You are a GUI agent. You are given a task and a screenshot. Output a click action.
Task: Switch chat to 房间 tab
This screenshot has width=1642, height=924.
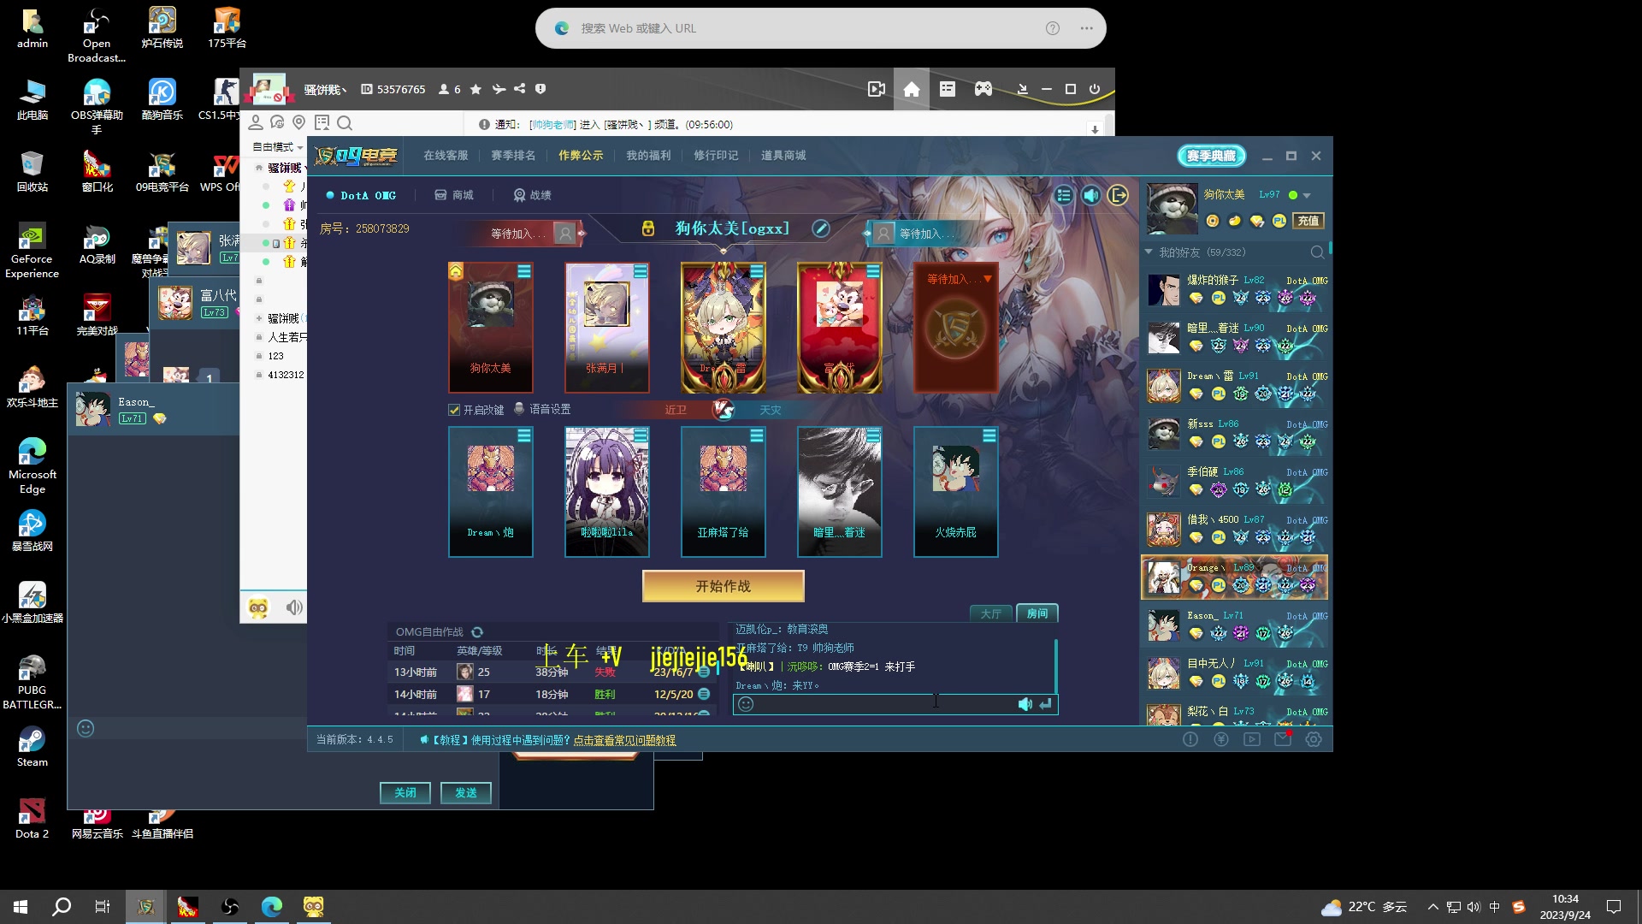coord(1037,613)
